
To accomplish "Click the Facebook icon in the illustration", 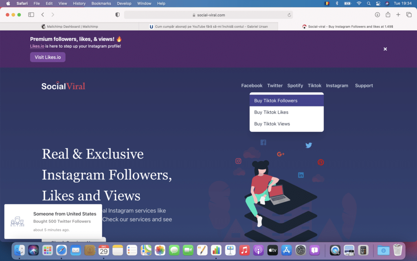I will point(263,142).
